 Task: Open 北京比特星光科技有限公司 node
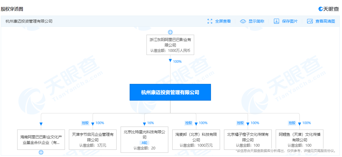[x=144, y=139]
